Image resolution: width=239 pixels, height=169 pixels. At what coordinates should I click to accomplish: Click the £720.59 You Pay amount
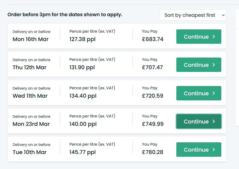153,96
